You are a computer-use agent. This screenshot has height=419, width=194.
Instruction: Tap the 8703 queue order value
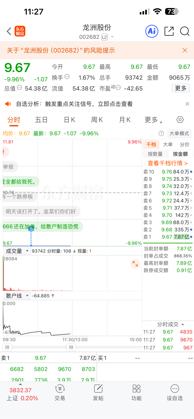(88, 369)
